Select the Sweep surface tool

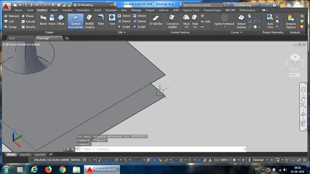(11, 27)
